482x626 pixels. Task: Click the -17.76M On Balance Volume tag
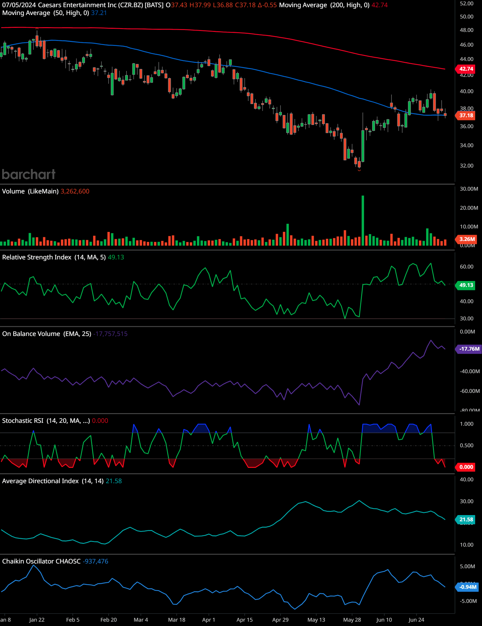click(x=469, y=349)
